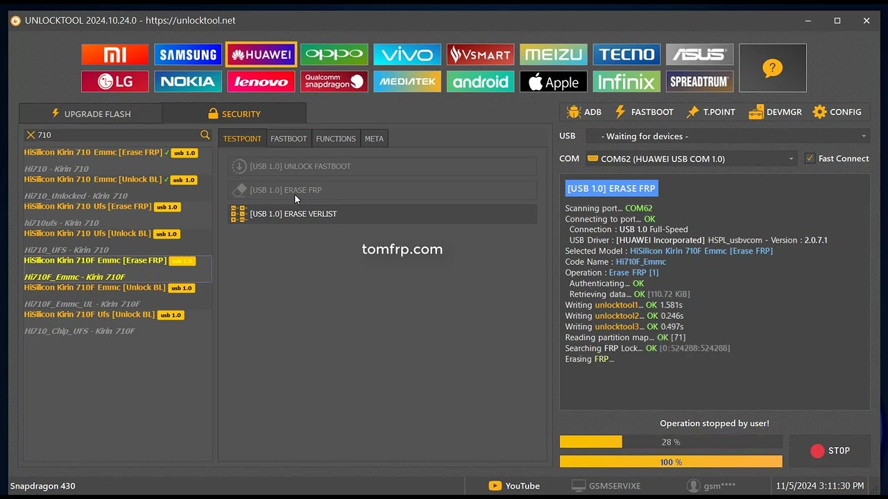Open the DEVMGR device manager

(x=775, y=112)
